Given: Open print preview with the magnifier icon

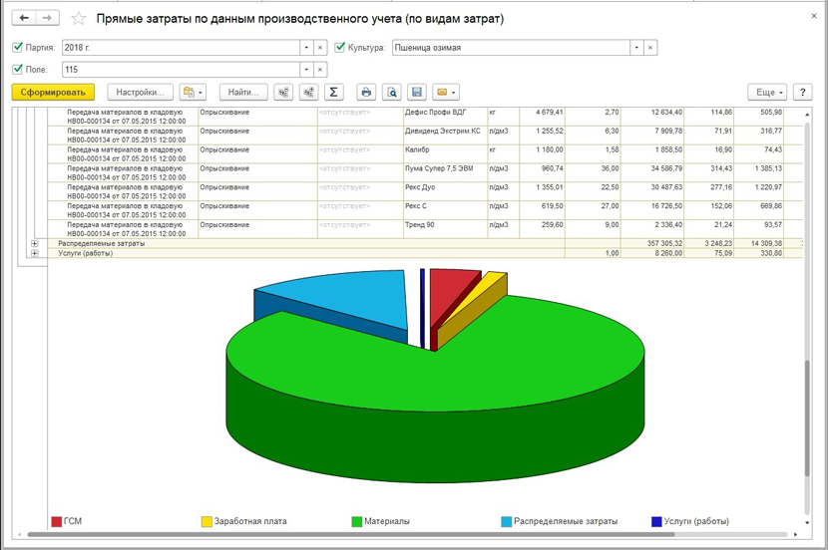Looking at the screenshot, I should point(392,92).
